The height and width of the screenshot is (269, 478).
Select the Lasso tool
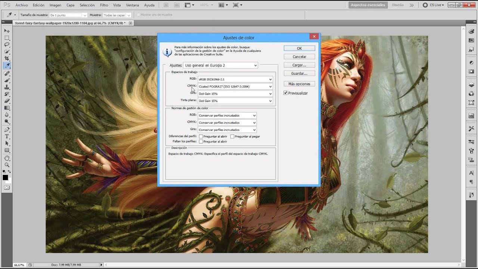click(7, 44)
